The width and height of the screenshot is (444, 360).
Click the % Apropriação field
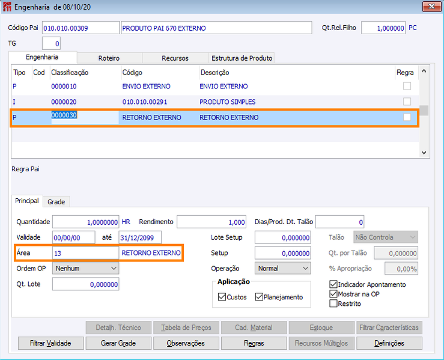pos(401,269)
